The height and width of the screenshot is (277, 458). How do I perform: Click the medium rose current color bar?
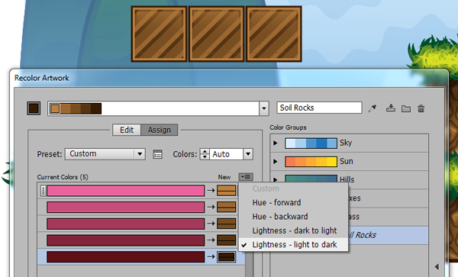click(x=126, y=224)
